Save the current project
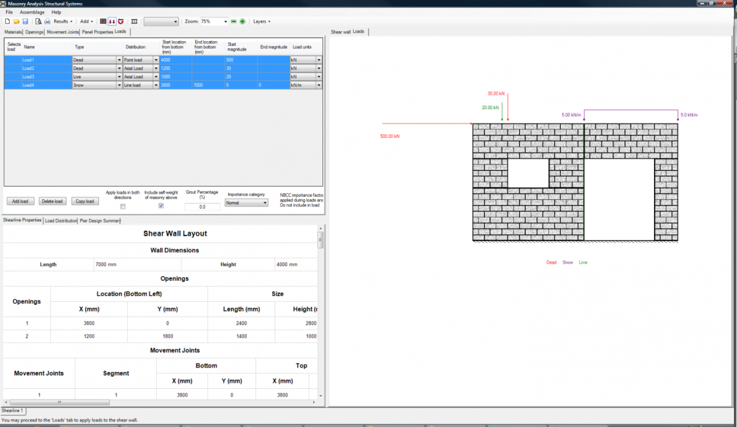Viewport: 737px width, 427px height. (x=25, y=21)
